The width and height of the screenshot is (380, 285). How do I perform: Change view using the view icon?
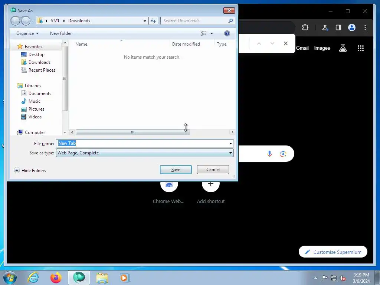204,33
